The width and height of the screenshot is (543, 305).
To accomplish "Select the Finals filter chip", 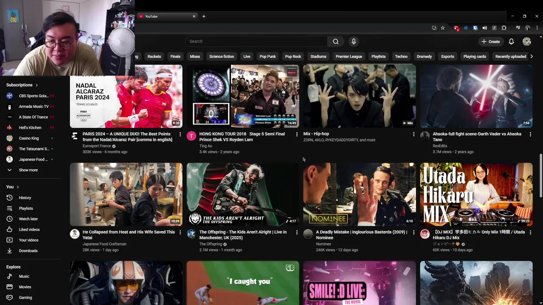I will point(175,56).
